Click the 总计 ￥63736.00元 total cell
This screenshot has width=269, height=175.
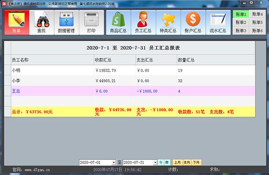coord(52,112)
